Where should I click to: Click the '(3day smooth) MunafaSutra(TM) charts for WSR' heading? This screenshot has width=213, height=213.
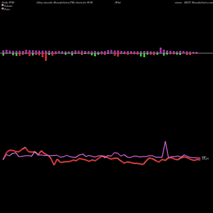click(64, 3)
